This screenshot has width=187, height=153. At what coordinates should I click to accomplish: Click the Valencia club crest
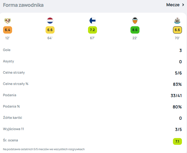point(135,21)
